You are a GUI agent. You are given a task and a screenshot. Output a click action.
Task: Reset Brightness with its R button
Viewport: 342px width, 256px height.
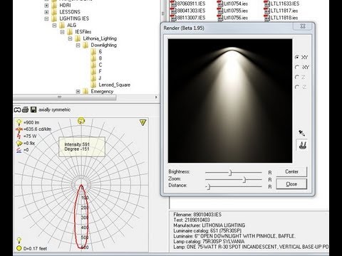click(x=270, y=173)
